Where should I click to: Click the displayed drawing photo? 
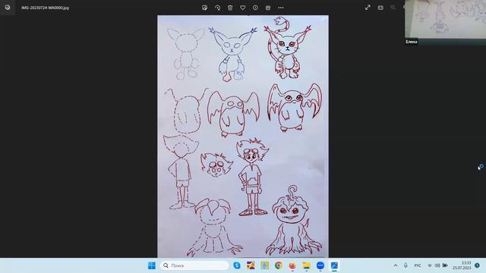[243, 136]
